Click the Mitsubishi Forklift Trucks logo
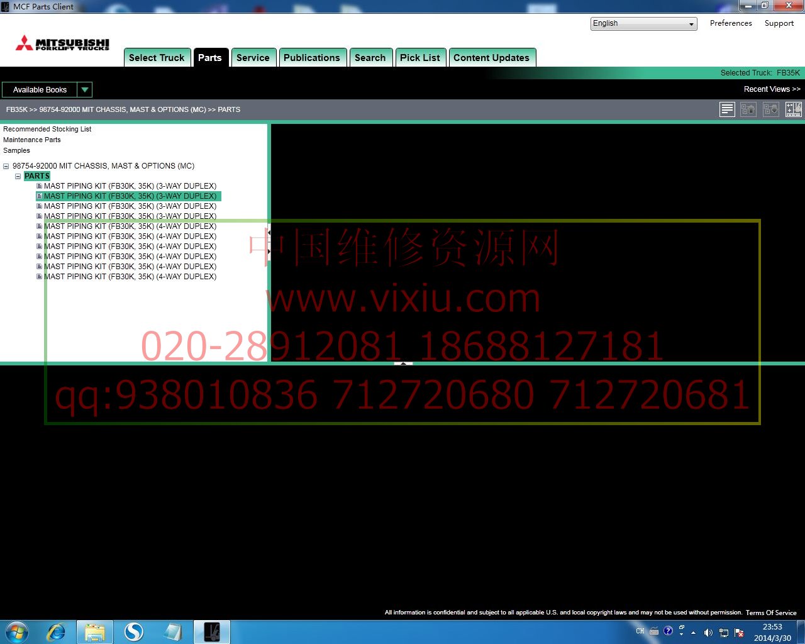Screen dimensions: 805x644 tap(63, 43)
